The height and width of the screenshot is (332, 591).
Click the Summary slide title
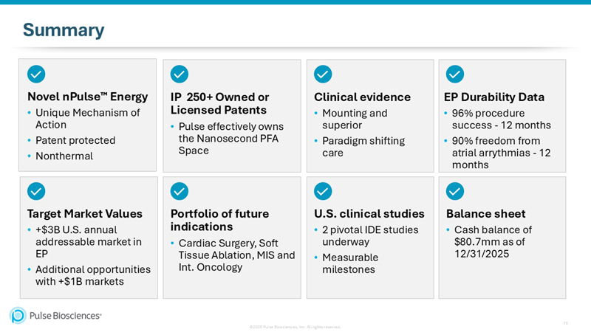[64, 30]
